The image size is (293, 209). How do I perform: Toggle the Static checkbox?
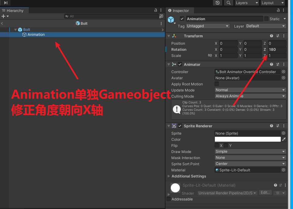(266, 19)
